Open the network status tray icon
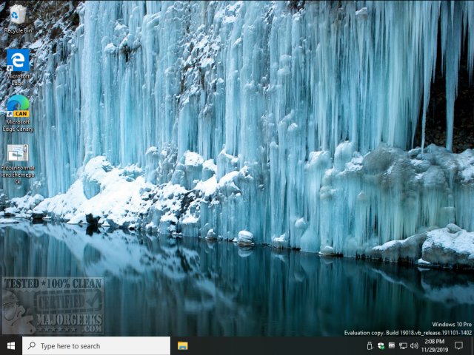The width and height of the screenshot is (474, 355). [x=403, y=345]
